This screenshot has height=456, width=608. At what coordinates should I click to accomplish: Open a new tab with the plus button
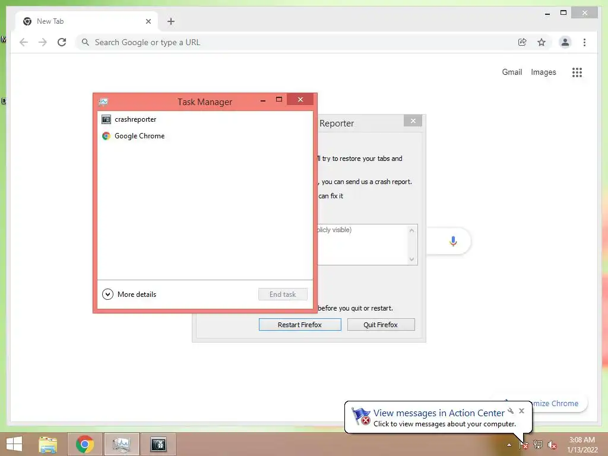pyautogui.click(x=171, y=21)
